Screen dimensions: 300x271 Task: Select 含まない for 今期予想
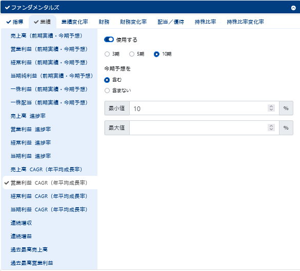(x=107, y=91)
